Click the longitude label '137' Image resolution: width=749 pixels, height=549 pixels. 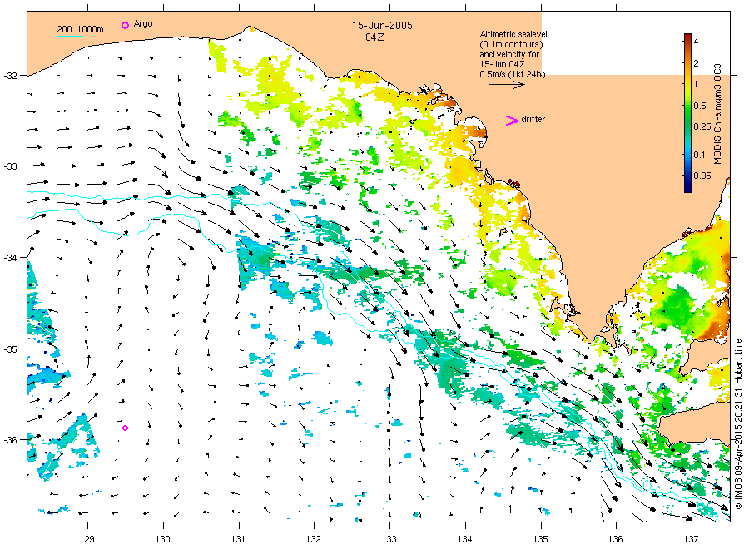pyautogui.click(x=692, y=539)
